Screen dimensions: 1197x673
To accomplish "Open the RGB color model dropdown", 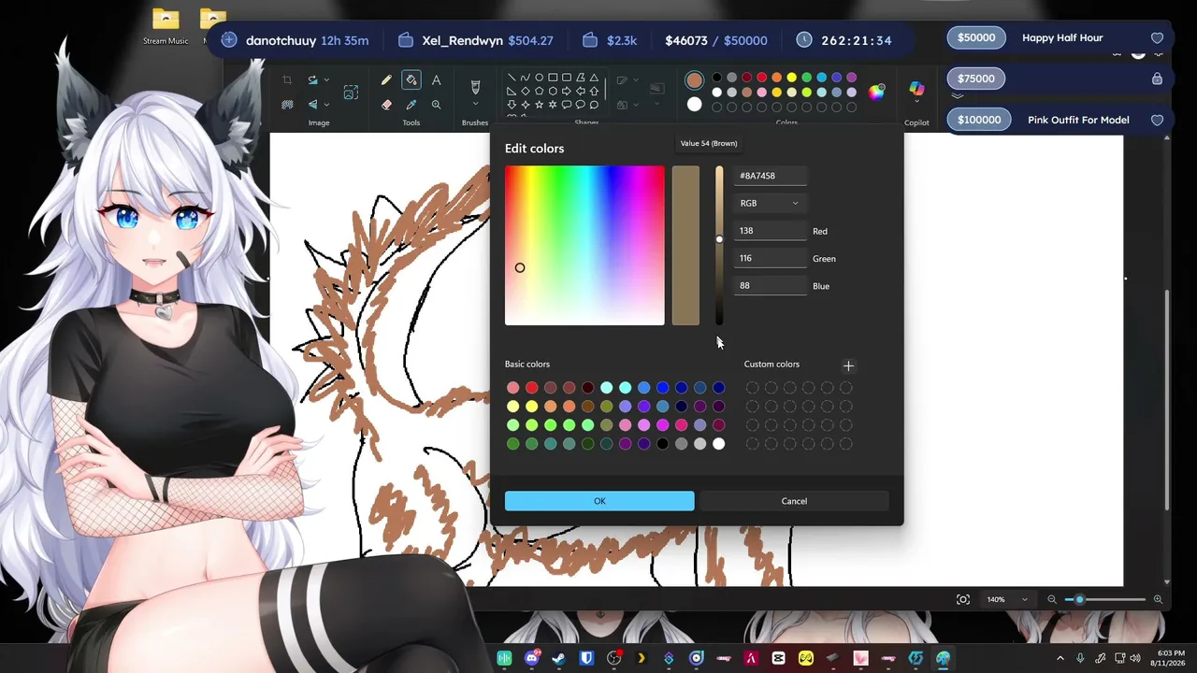I will [x=769, y=203].
